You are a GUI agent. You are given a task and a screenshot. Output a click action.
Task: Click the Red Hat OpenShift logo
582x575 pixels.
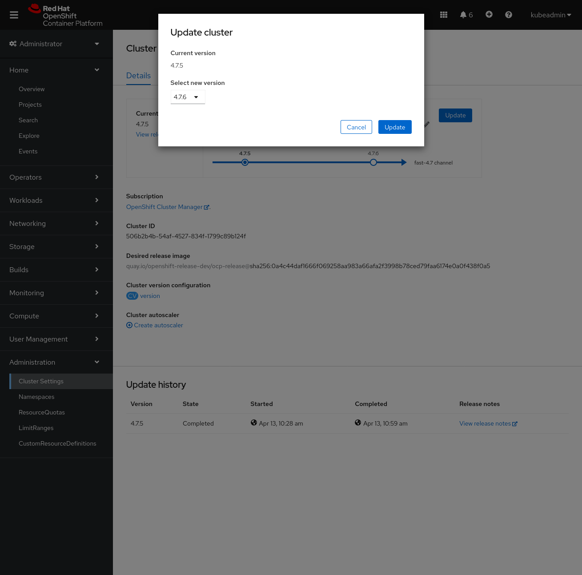[65, 16]
